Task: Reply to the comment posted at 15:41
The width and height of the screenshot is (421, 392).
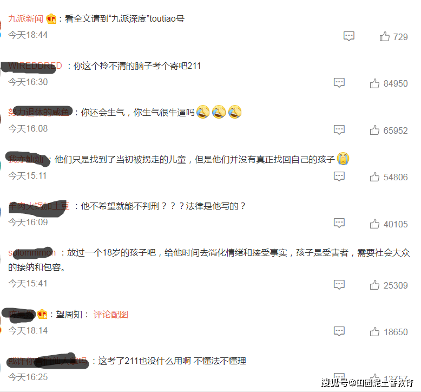Action: tap(339, 285)
